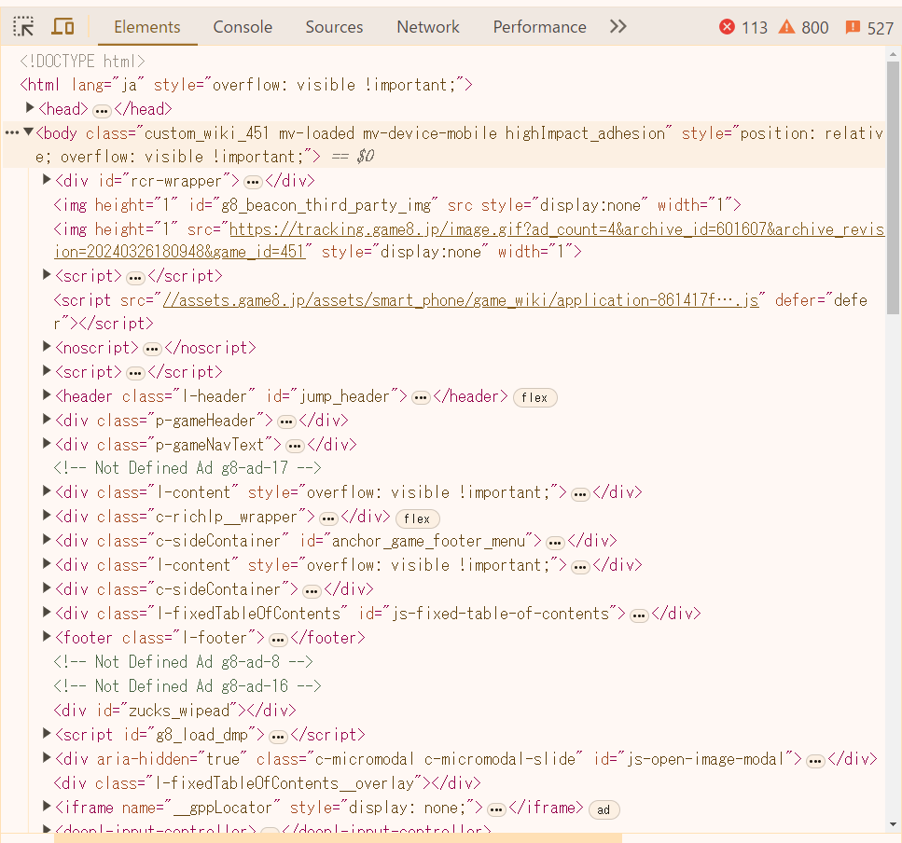Expand the l-footer footer element

[48, 636]
